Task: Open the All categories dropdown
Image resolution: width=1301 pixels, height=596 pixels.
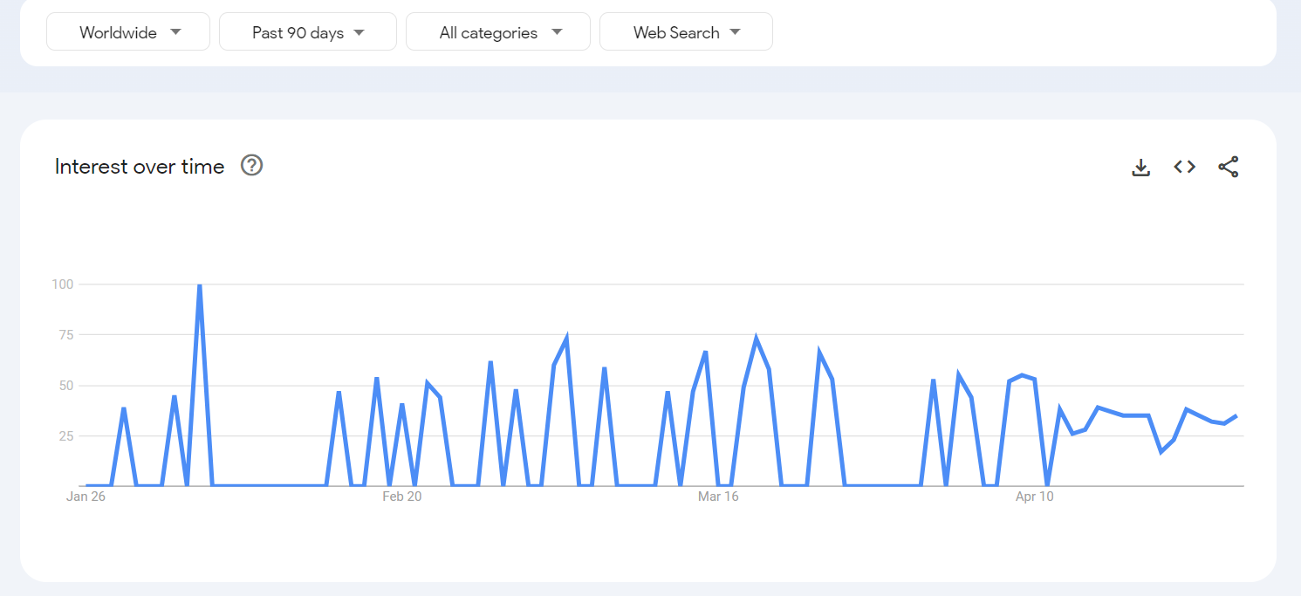Action: [498, 32]
